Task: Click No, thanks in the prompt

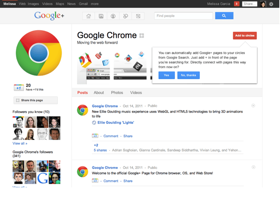Action: coord(188,75)
